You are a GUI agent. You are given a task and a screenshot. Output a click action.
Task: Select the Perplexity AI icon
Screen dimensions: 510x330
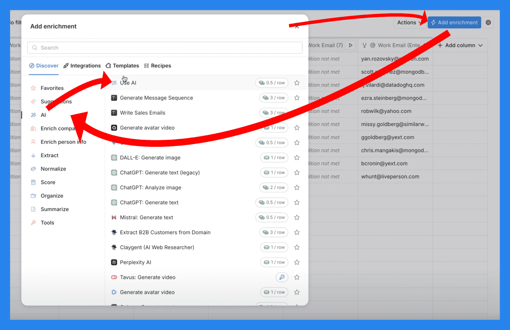(x=114, y=262)
